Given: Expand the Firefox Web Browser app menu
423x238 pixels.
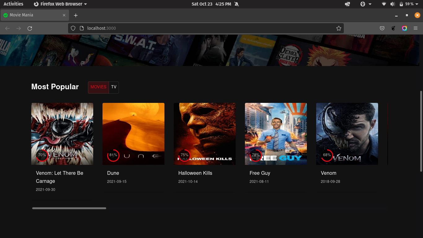Looking at the screenshot, I should point(60,4).
